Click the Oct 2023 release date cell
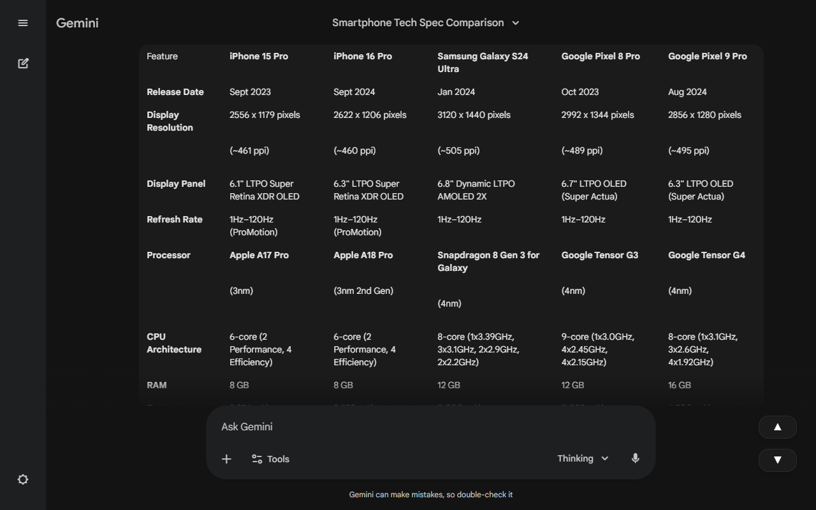The width and height of the screenshot is (816, 510). (x=580, y=92)
